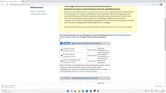Bookmark this page with the star icon
Viewport: 166px width, 93px height.
tap(155, 5)
